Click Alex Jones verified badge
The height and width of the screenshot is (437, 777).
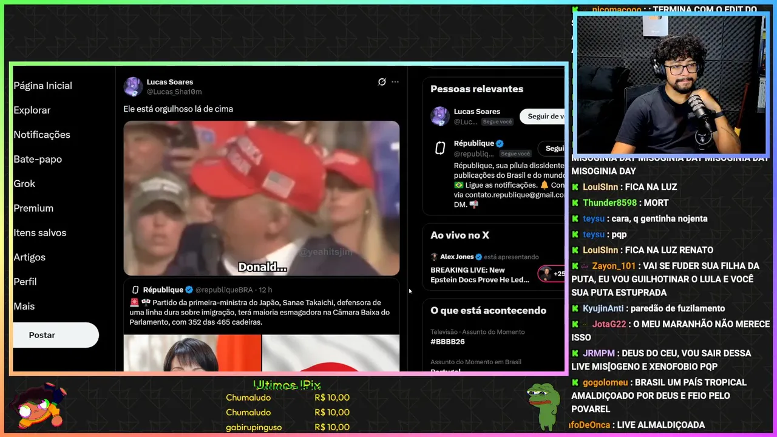pyautogui.click(x=478, y=257)
